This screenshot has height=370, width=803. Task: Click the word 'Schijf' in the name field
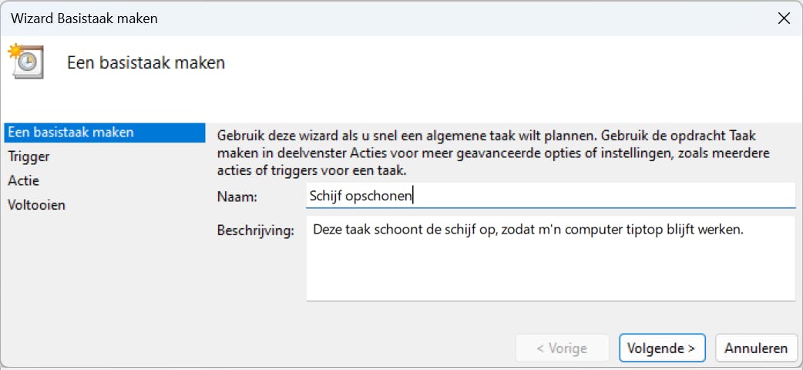325,196
